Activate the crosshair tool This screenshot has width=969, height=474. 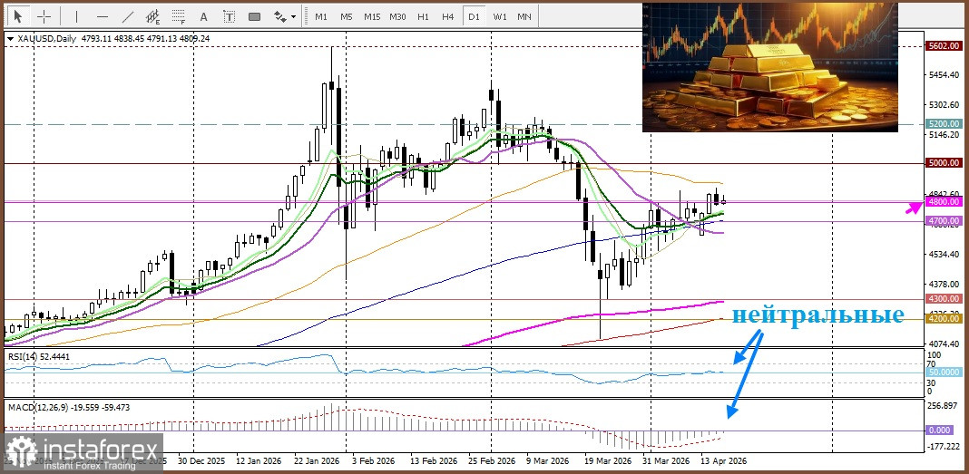44,16
